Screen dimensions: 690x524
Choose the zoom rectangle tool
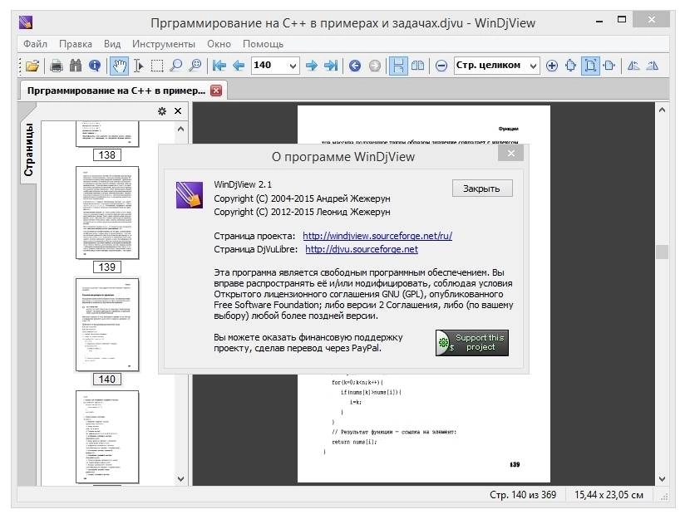195,66
